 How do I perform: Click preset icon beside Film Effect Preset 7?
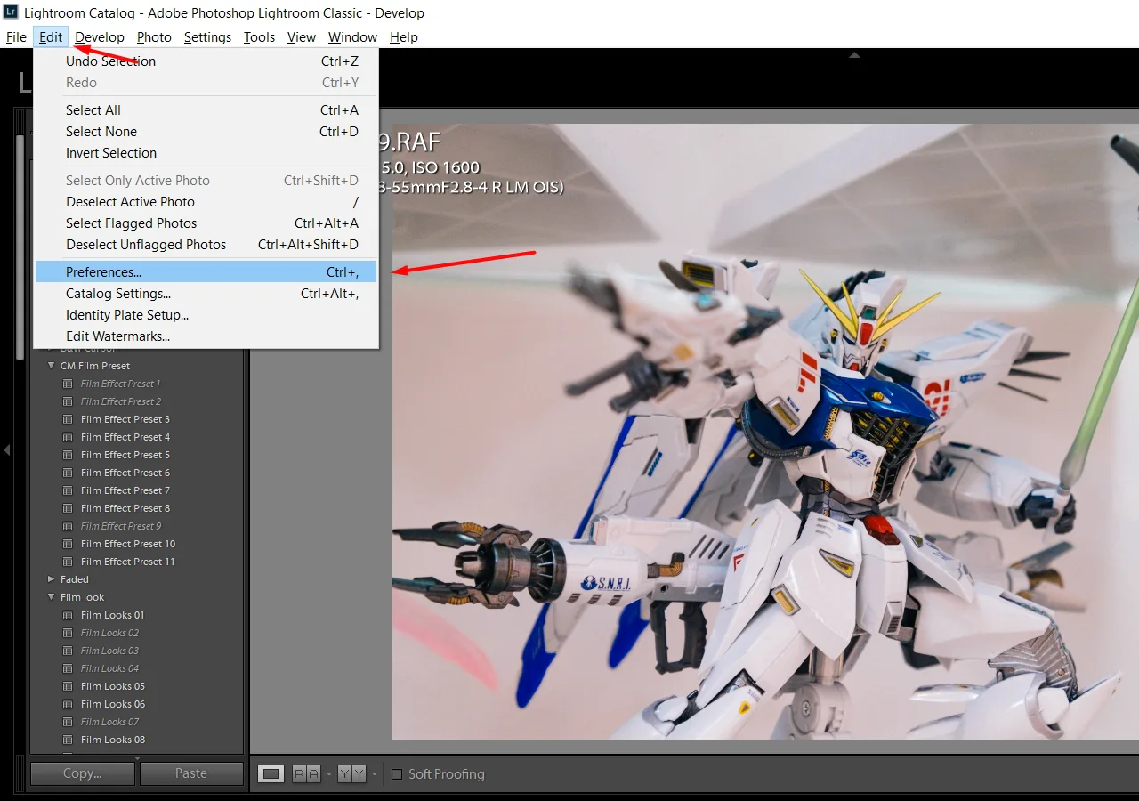(x=68, y=490)
